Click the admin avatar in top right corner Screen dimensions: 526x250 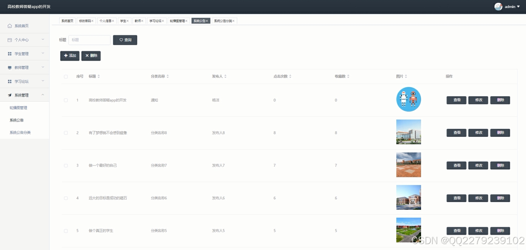(498, 6)
